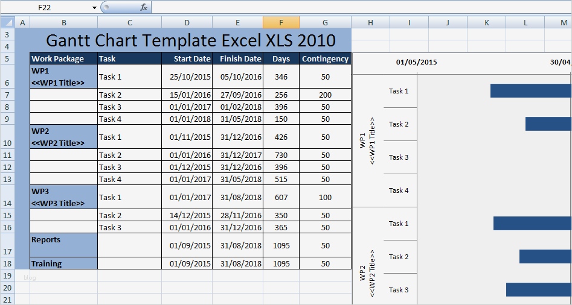
Task: Click days value 730
Action: pos(281,155)
